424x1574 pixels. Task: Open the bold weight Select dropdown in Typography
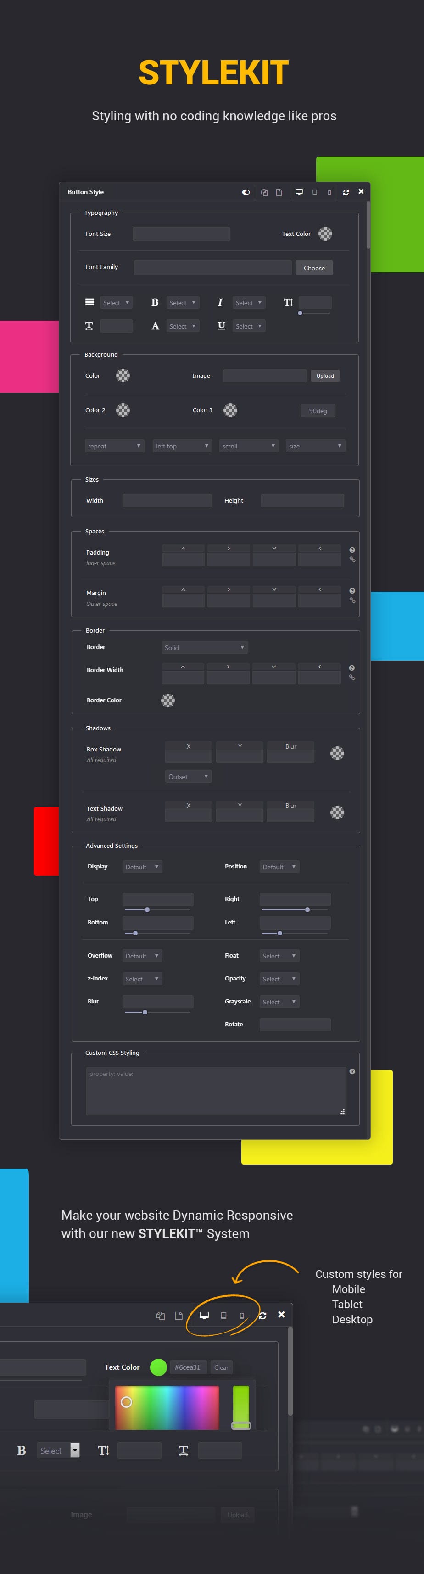coord(183,302)
